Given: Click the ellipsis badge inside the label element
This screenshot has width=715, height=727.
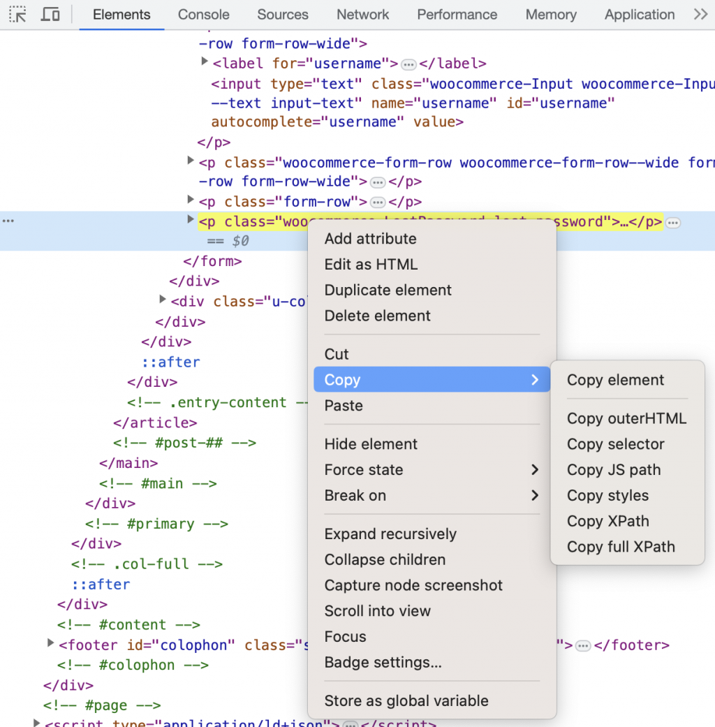Looking at the screenshot, I should (x=408, y=64).
